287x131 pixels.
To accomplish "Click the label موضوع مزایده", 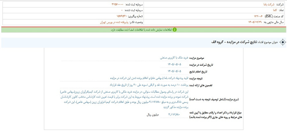I will [x=197, y=58].
